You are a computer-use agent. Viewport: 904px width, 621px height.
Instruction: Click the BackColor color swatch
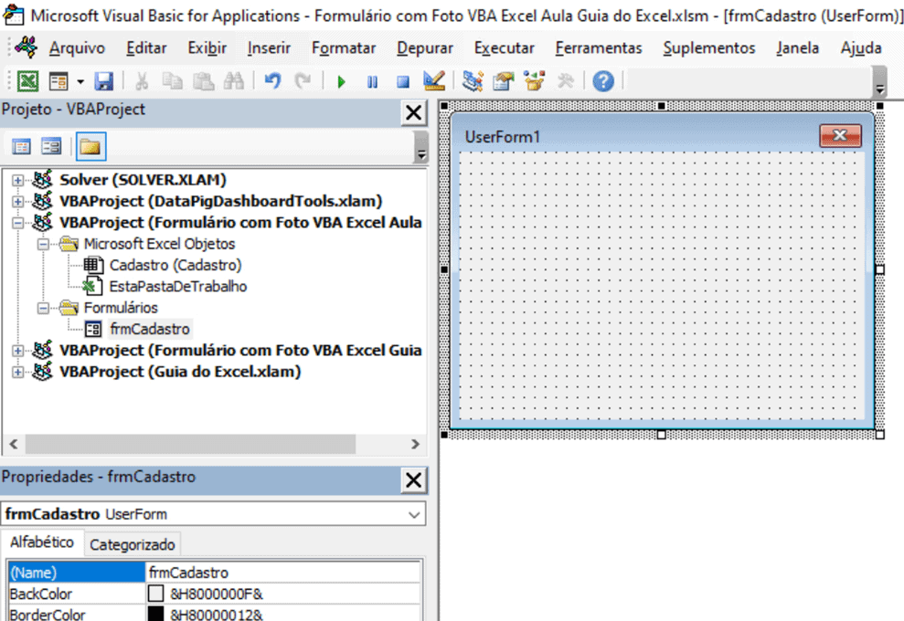pyautogui.click(x=155, y=594)
